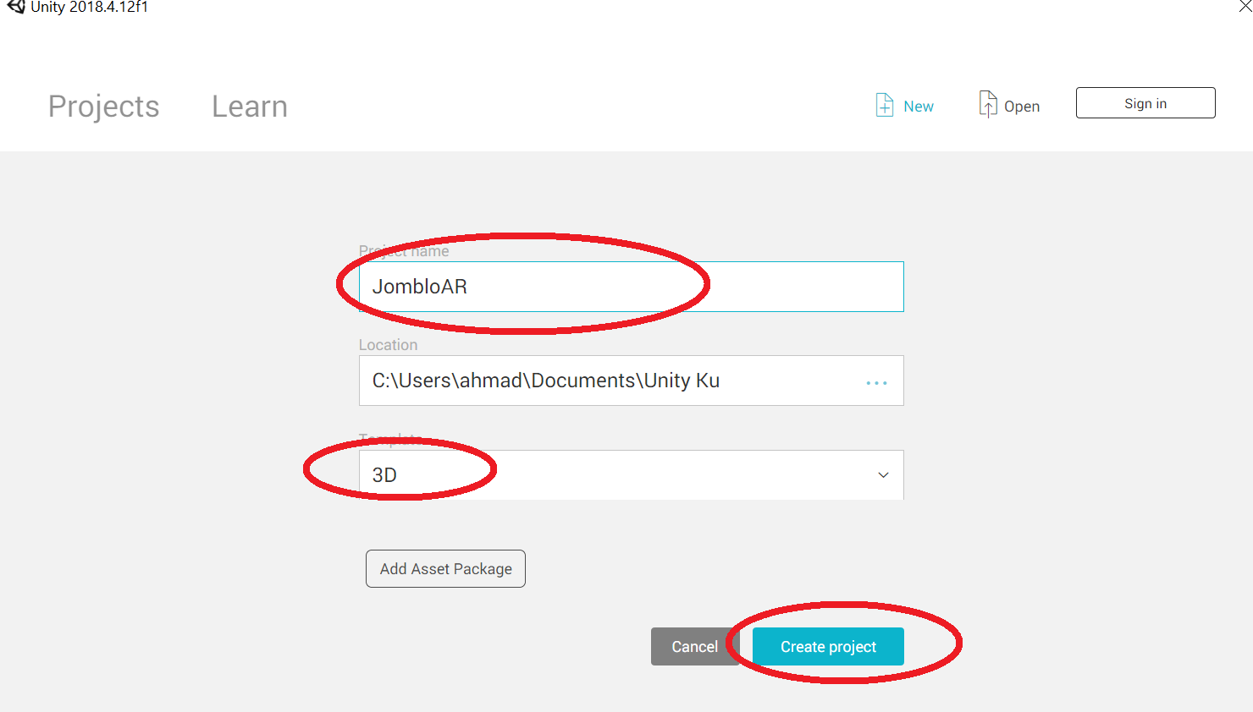
Task: Select the Open text label
Action: (x=1022, y=107)
